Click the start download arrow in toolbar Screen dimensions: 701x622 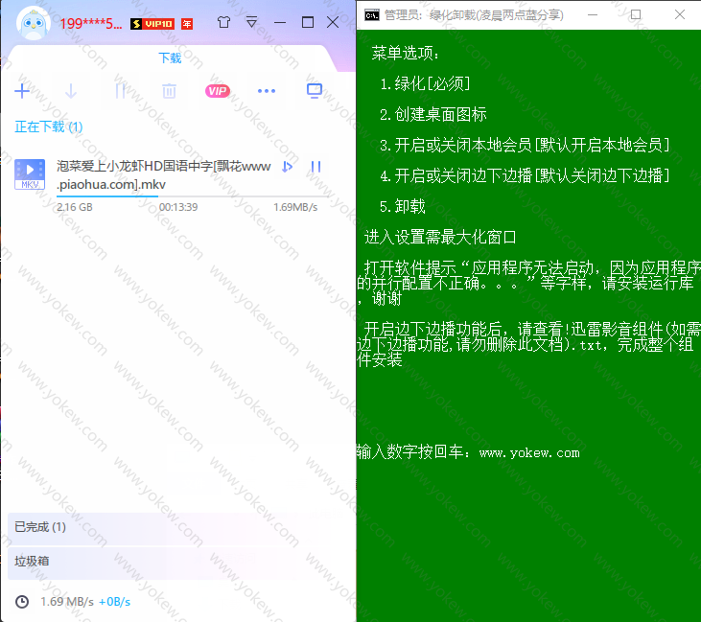coord(71,91)
